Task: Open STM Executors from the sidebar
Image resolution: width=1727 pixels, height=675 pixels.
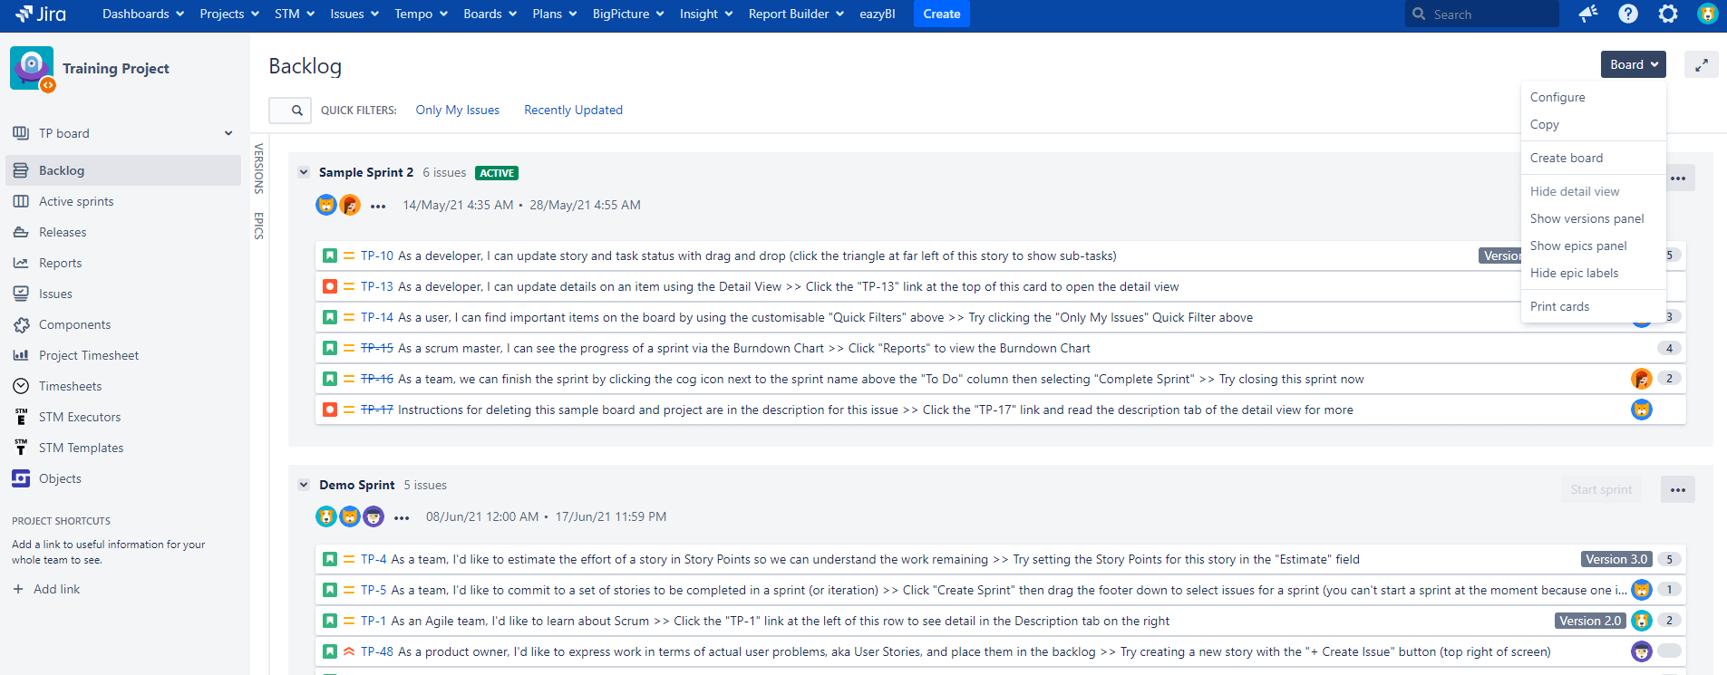Action: (x=80, y=417)
